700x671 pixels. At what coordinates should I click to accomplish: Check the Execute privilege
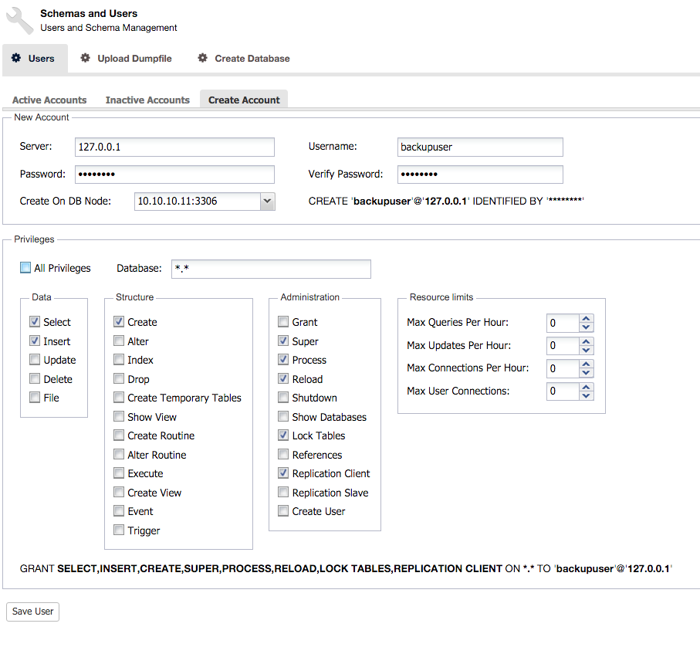click(118, 473)
